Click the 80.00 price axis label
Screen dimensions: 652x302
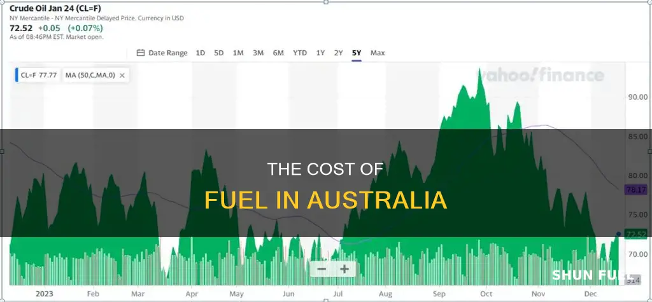coord(637,175)
